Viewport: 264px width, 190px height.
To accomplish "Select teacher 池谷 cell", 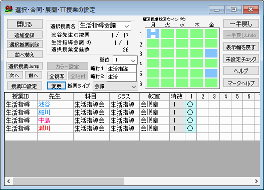I will (55, 104).
